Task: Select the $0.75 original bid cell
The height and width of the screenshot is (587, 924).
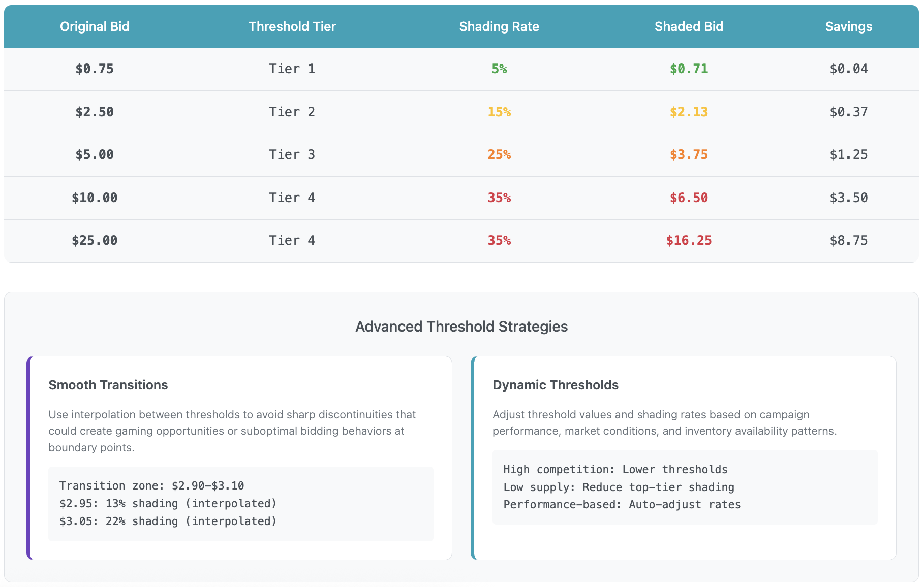Action: pos(95,69)
